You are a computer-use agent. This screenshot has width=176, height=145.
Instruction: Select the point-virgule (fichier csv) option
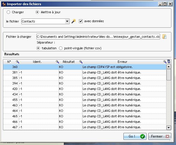pos(61,48)
